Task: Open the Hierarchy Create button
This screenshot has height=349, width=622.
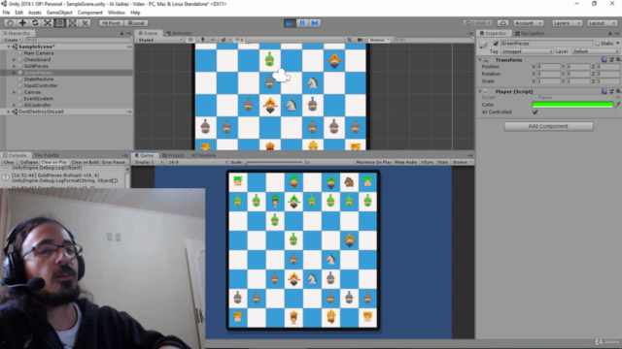Action: pos(12,40)
